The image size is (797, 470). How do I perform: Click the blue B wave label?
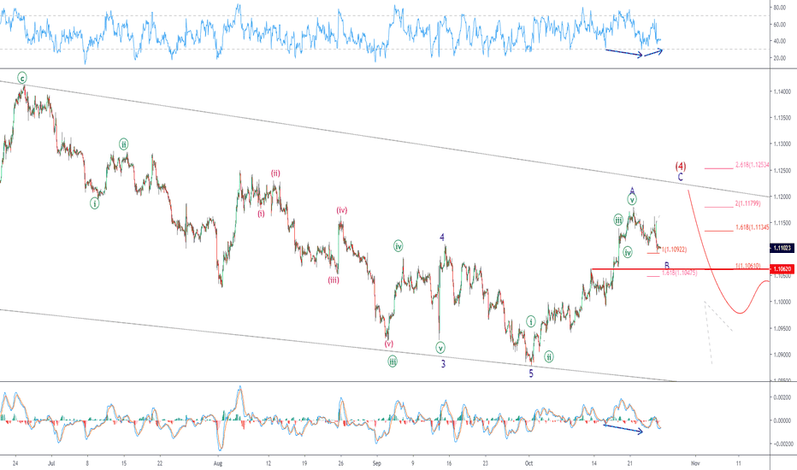pyautogui.click(x=667, y=265)
